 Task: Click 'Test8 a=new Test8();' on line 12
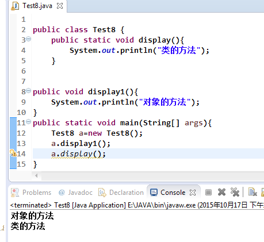(97, 133)
